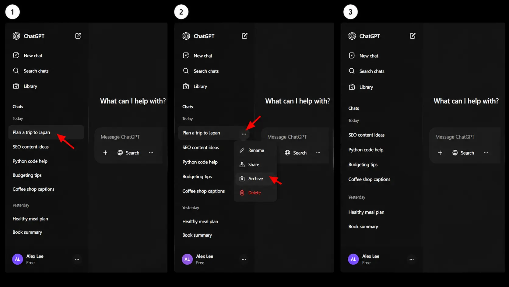Click the Search chats magnifier icon in panel 3
This screenshot has height=287, width=509.
pos(352,71)
